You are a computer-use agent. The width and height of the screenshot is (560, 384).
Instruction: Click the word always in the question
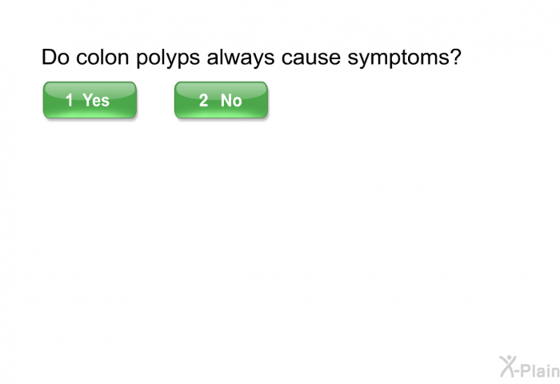(241, 58)
